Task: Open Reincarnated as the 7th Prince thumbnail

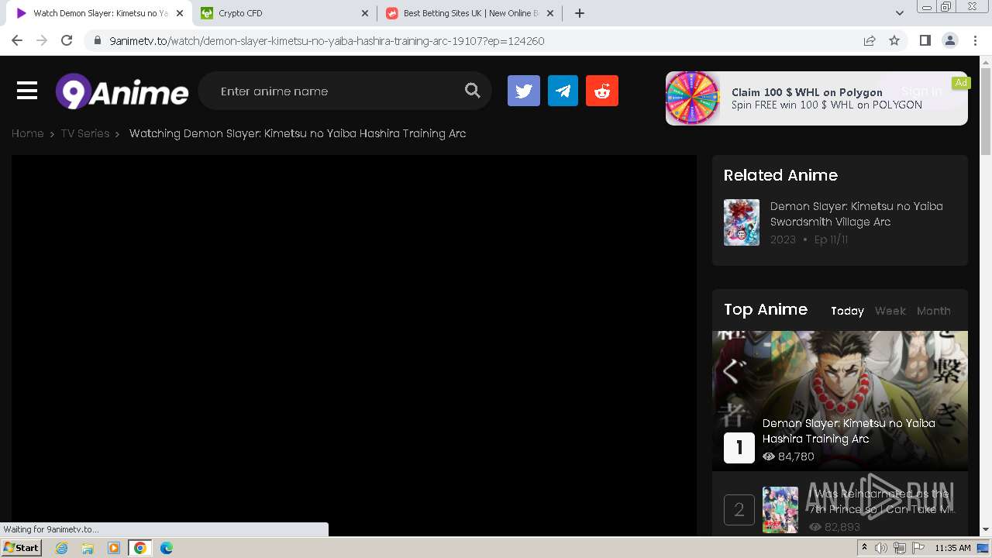Action: click(x=780, y=510)
